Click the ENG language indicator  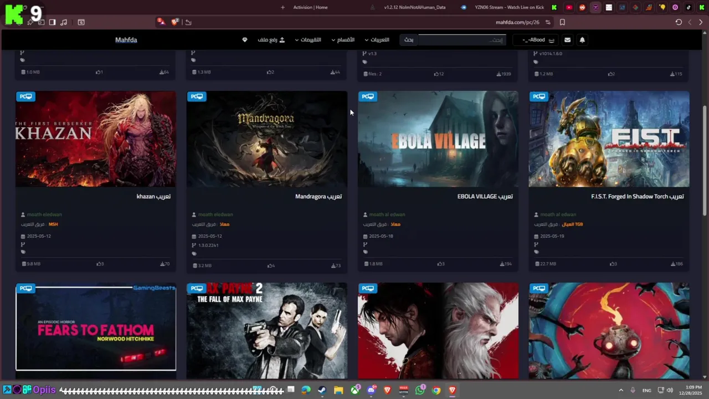(646, 390)
